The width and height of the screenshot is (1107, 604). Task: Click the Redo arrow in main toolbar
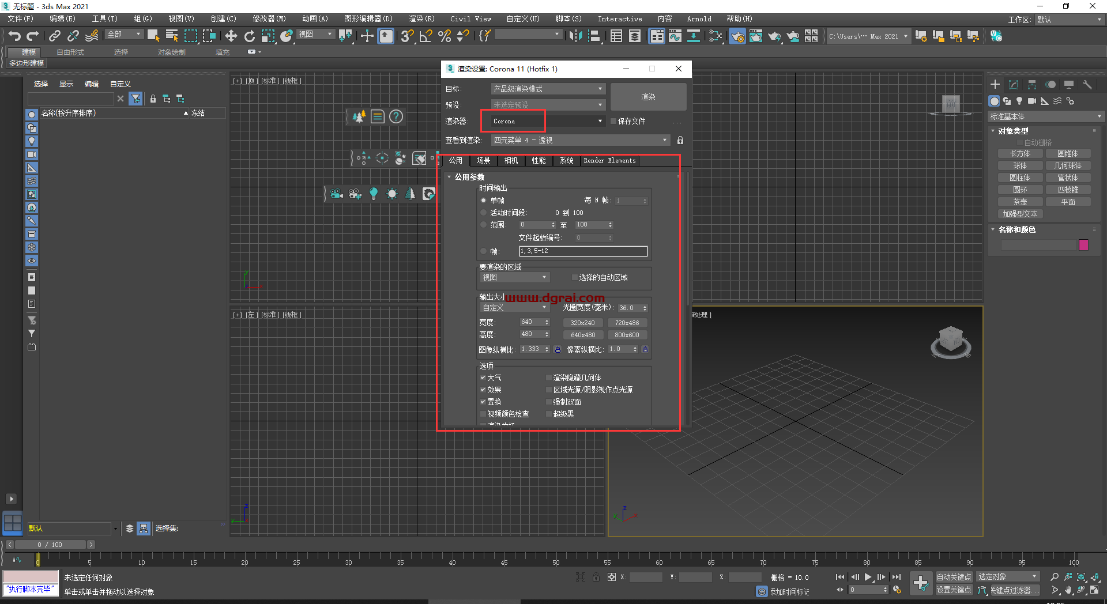click(x=33, y=36)
